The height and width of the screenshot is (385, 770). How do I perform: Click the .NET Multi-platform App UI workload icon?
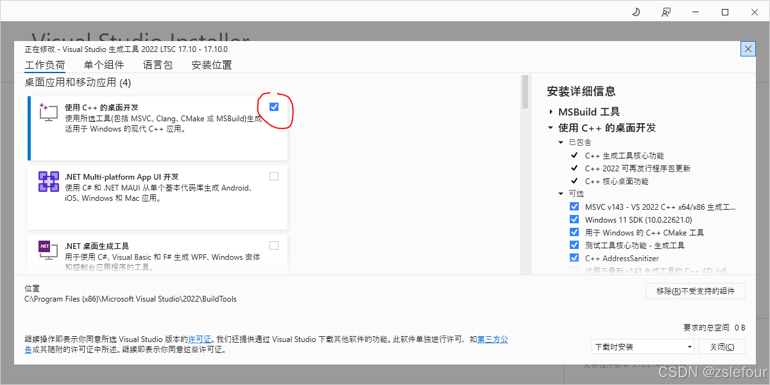[x=49, y=182]
